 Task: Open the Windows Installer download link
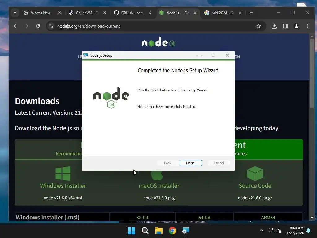(63, 186)
